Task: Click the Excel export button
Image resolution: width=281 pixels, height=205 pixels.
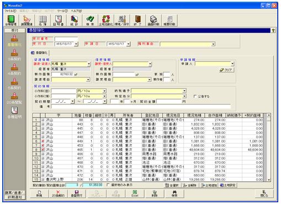Action: [135, 193]
